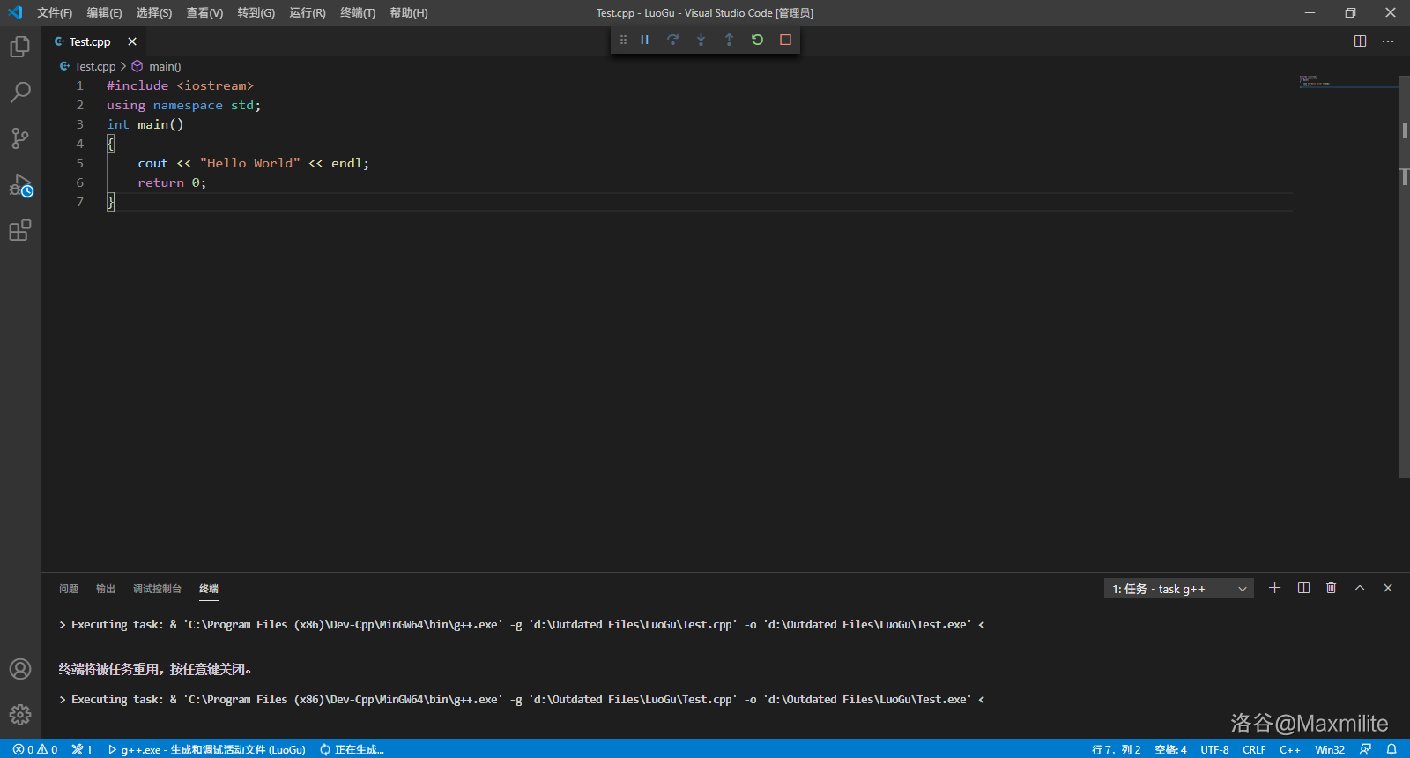Click the Step Over debug button

coord(672,40)
